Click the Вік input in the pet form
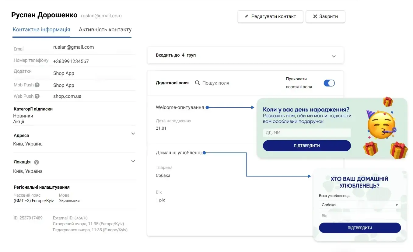 (360, 216)
